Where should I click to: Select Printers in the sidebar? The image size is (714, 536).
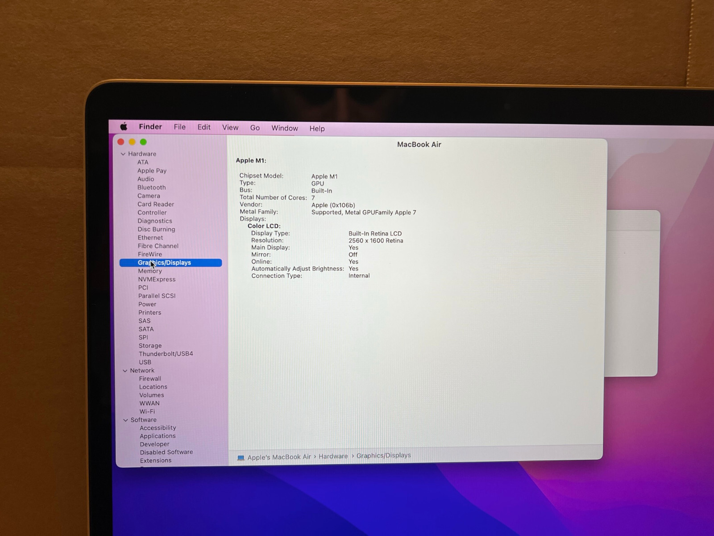[149, 313]
